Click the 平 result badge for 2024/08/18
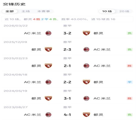 [130, 82]
